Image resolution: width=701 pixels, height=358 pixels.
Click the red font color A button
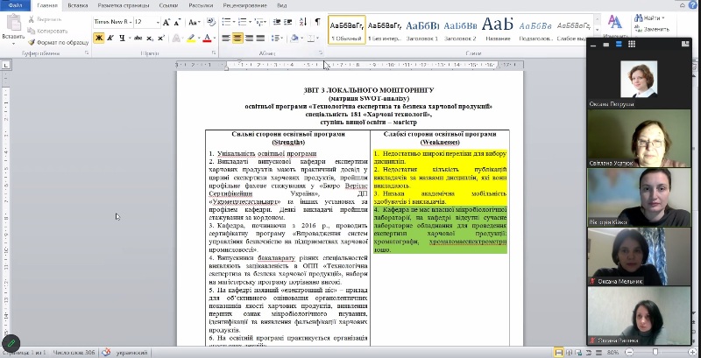[207, 39]
